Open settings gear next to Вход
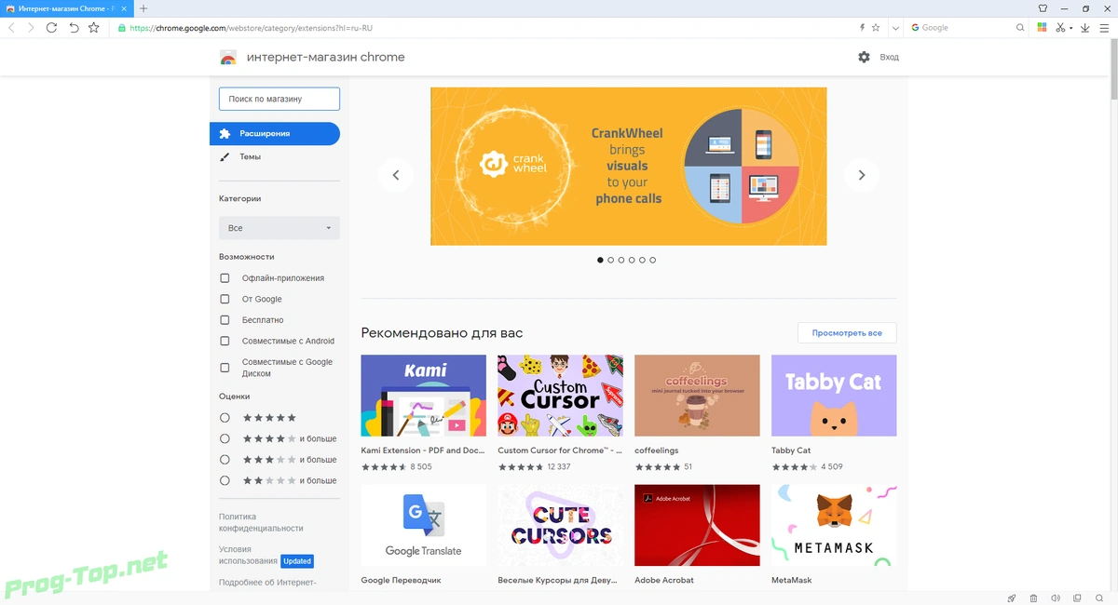 (x=864, y=58)
